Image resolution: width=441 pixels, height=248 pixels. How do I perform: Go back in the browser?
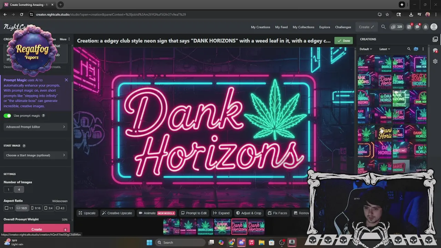click(5, 14)
